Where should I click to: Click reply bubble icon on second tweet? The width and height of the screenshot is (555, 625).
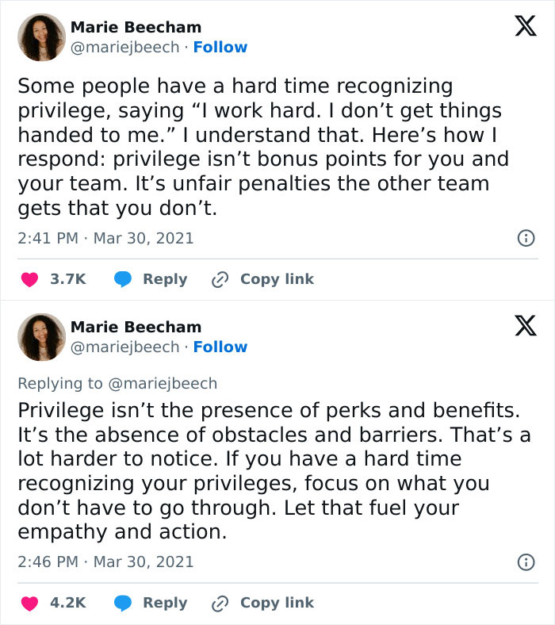(x=122, y=603)
